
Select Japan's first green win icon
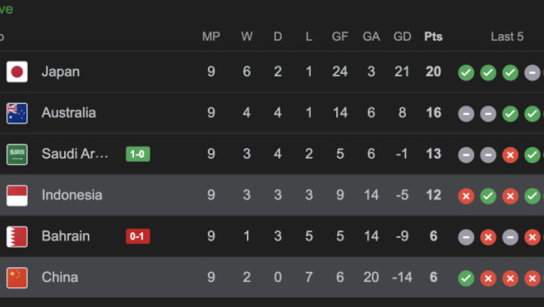coord(466,73)
